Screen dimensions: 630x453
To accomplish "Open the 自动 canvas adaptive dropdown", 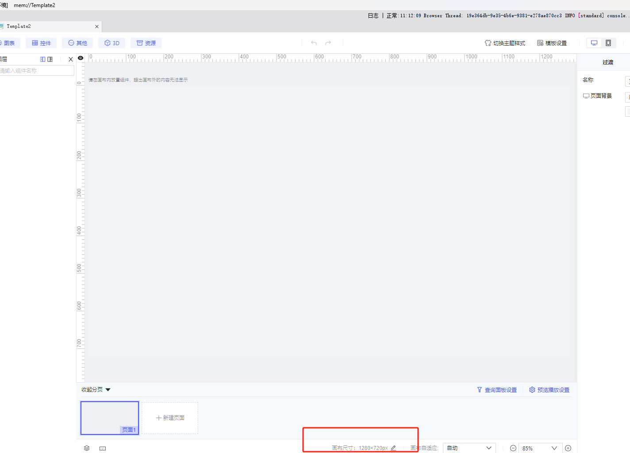I will click(469, 448).
